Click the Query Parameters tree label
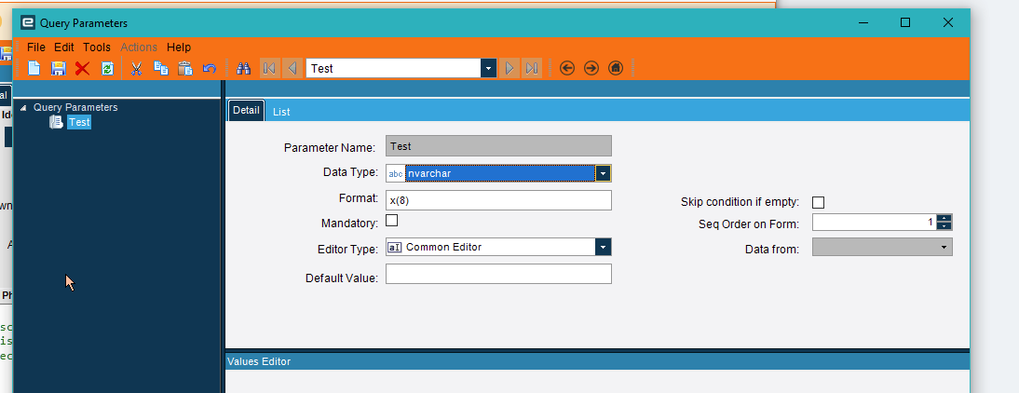 pyautogui.click(x=75, y=107)
